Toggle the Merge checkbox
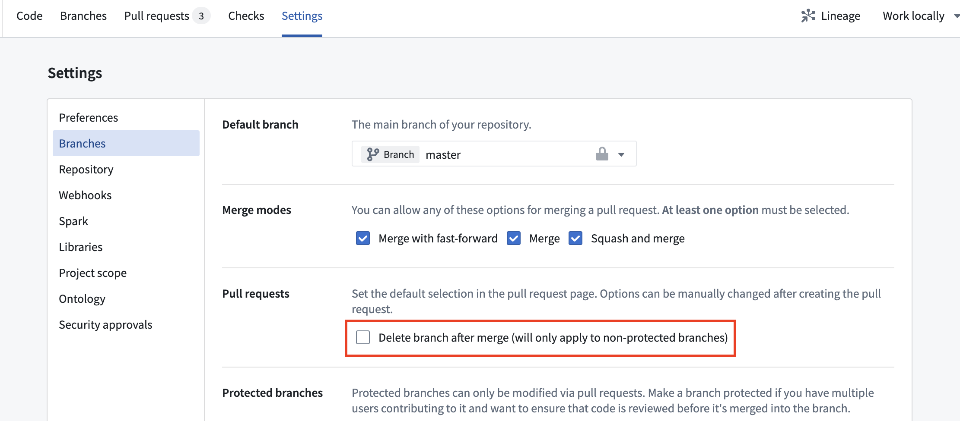 514,238
